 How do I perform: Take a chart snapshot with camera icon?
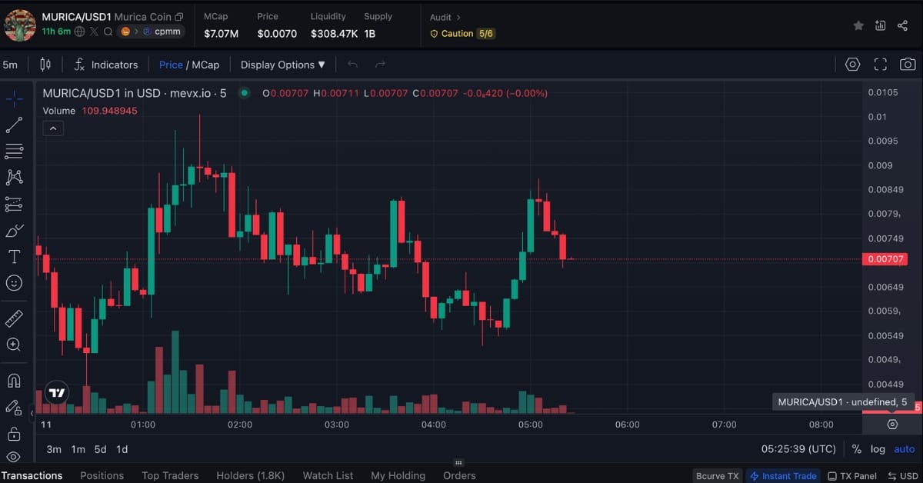[x=908, y=65]
